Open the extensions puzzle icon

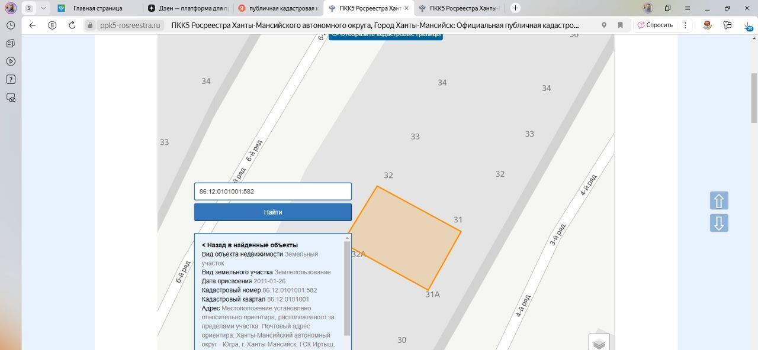coord(727,25)
